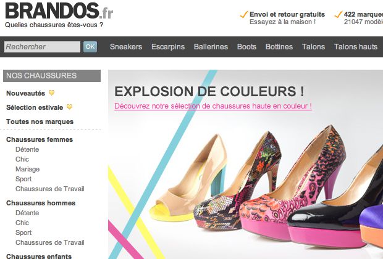This screenshot has height=259, width=383.
Task: Click the beige peep-toe heel image
Action: pyautogui.click(x=188, y=178)
